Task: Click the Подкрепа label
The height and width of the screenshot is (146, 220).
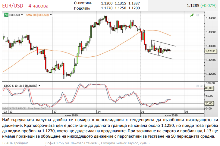Action: click(x=82, y=8)
